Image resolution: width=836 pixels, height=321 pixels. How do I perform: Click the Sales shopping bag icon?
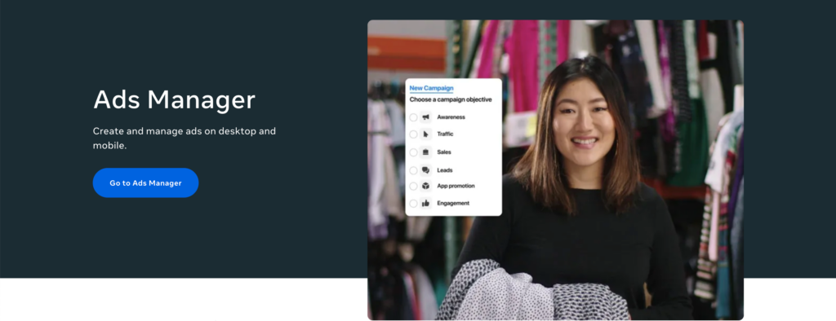pyautogui.click(x=425, y=152)
